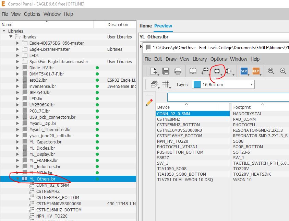The image size is (289, 221).
Task: Click the folder icon beside Eagle-Libraries-master
Action: coord(25,49)
